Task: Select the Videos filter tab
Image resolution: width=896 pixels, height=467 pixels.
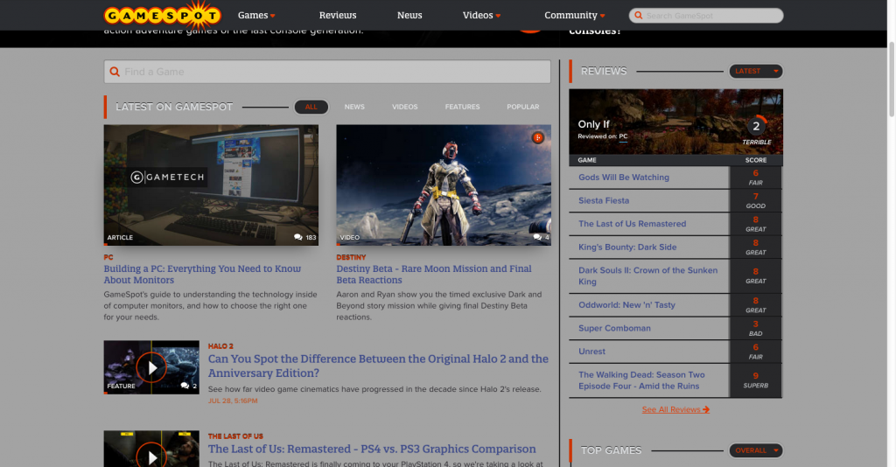Action: tap(404, 107)
